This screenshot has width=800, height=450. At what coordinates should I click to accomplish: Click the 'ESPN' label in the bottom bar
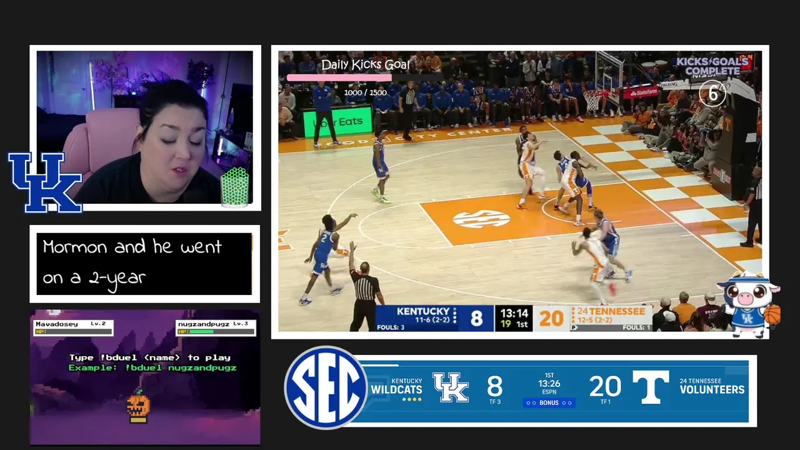pos(549,392)
